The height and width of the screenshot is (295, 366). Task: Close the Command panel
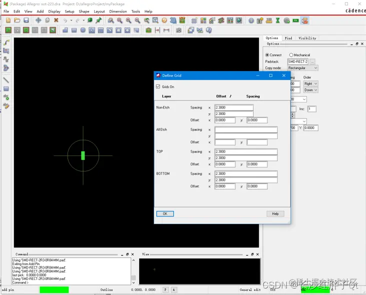(133, 254)
